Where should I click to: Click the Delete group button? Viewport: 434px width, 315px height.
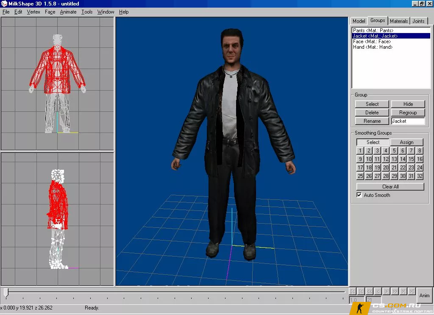[372, 113]
